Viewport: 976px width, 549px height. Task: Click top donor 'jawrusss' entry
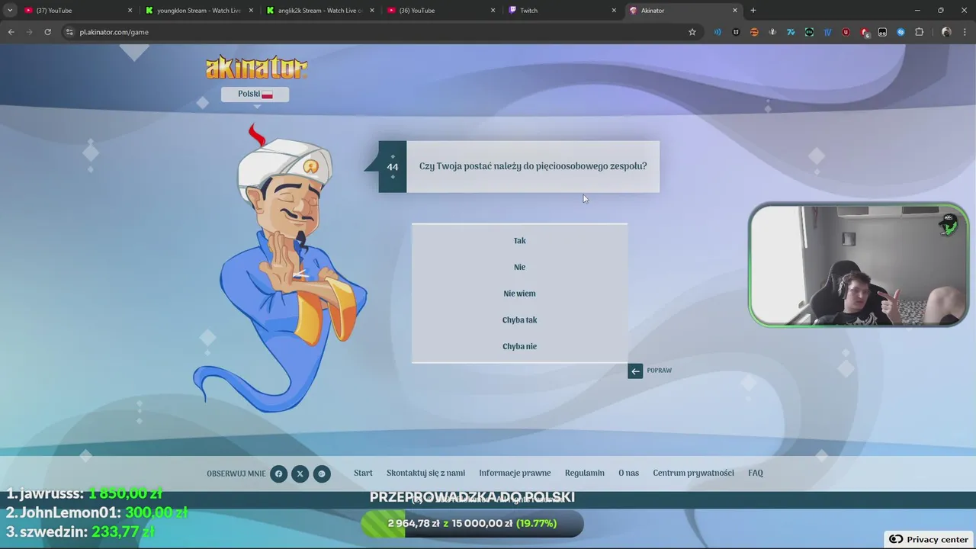84,493
